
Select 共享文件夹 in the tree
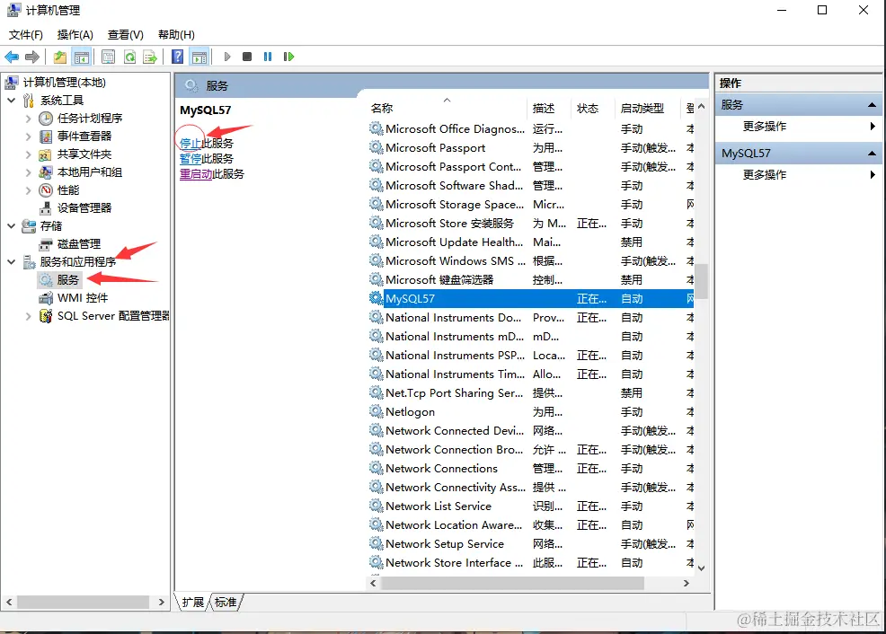84,154
